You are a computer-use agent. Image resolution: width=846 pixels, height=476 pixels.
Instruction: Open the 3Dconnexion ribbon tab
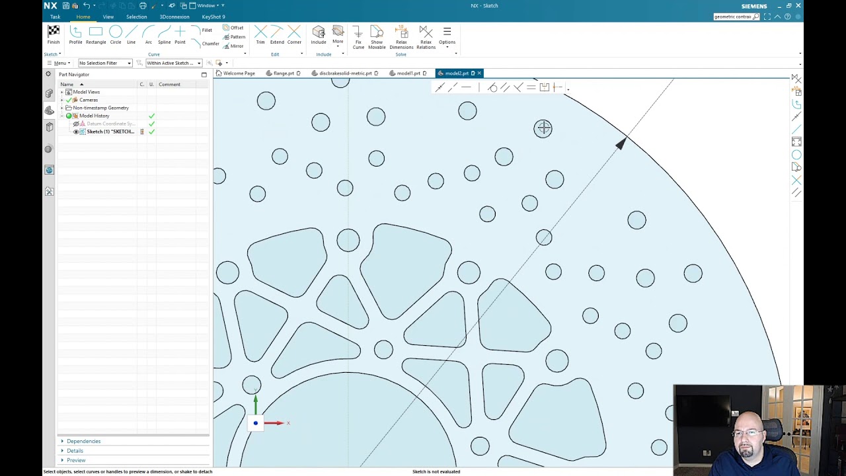click(174, 17)
